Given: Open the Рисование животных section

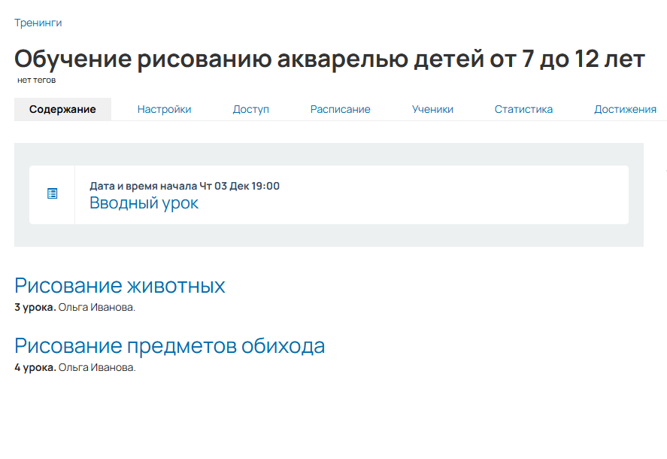Looking at the screenshot, I should tap(120, 286).
